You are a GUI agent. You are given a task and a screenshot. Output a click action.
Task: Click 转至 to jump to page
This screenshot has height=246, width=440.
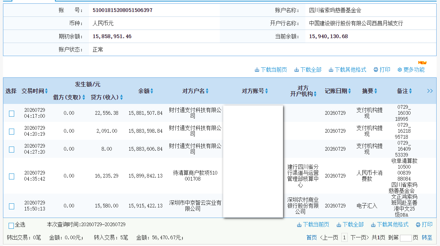point(427,237)
